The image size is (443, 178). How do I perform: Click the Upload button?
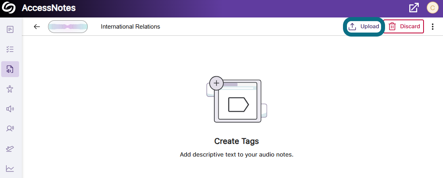(364, 27)
